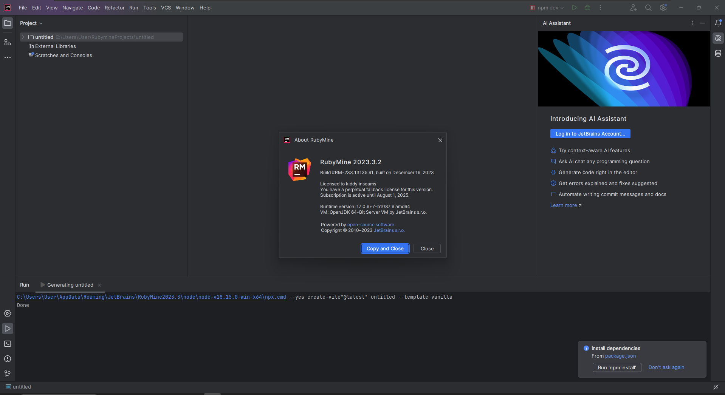Click Copy and Close button

385,248
